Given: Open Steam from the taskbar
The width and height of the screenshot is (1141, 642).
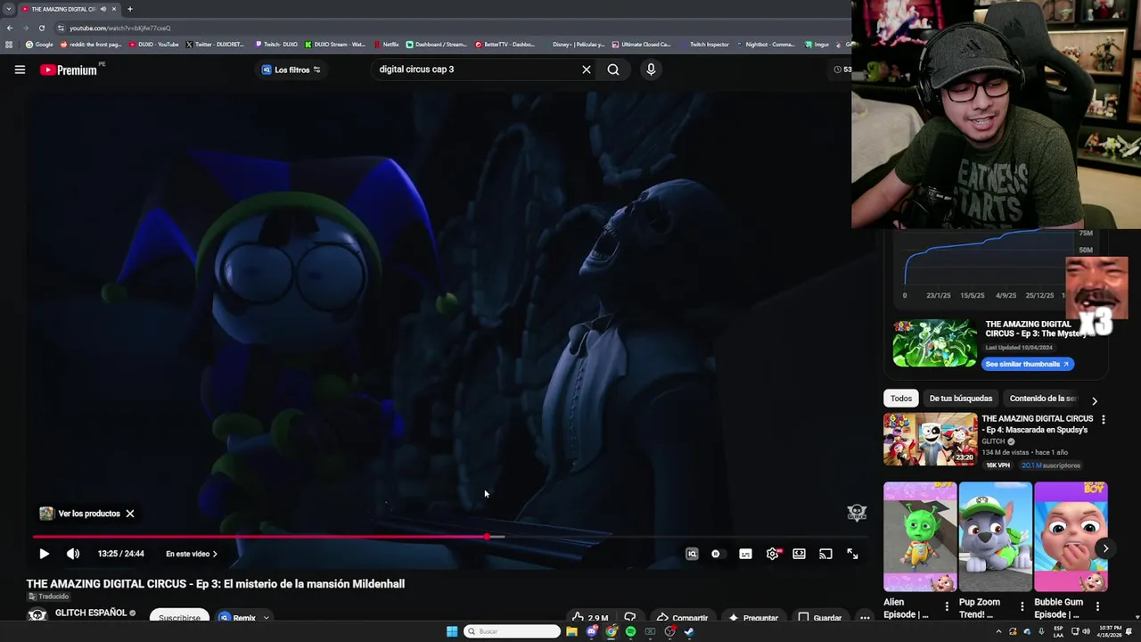Looking at the screenshot, I should [x=689, y=631].
